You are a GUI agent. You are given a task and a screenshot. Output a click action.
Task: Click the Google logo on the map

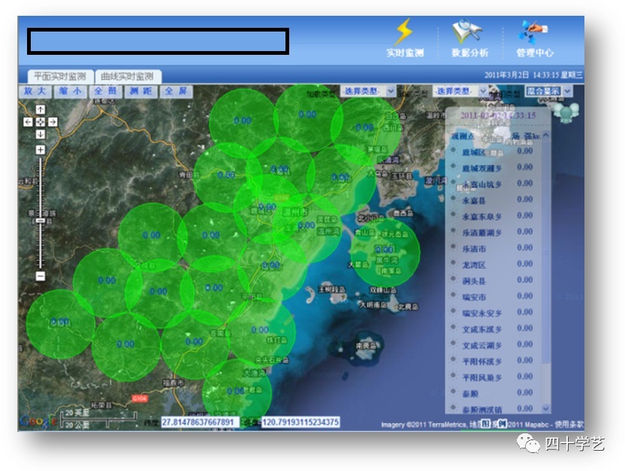point(38,421)
